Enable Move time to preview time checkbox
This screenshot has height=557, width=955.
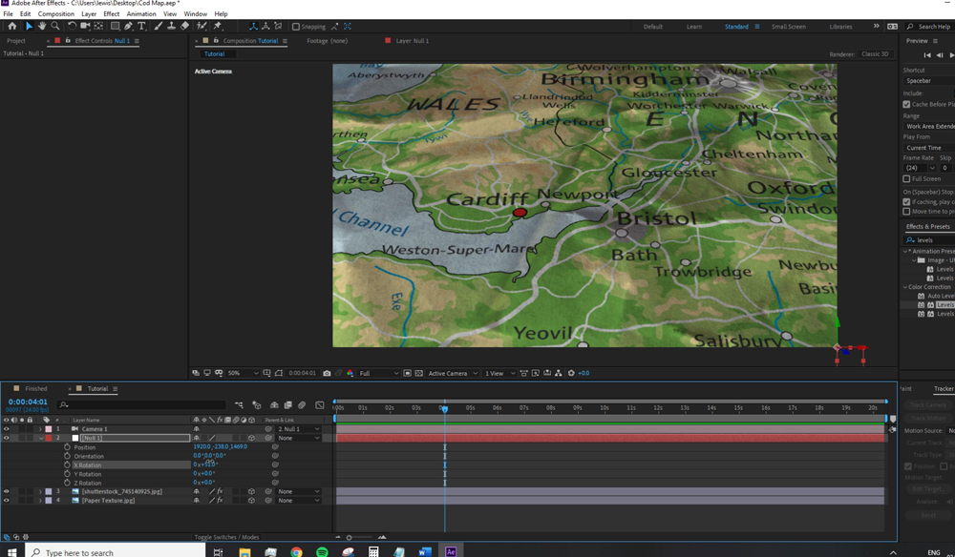tap(906, 212)
